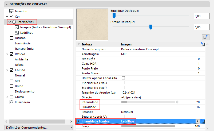Select Tamanho in the channel list
Image resolution: width=214 pixels, height=131 pixels.
pyautogui.click(x=21, y=11)
